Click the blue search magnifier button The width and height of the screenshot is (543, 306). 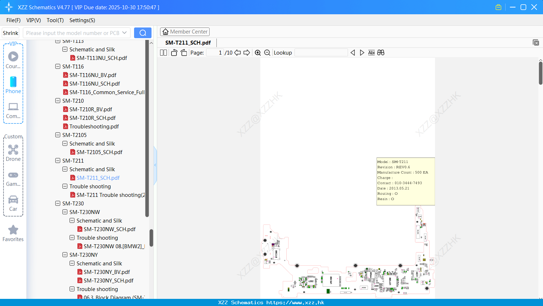tap(143, 33)
